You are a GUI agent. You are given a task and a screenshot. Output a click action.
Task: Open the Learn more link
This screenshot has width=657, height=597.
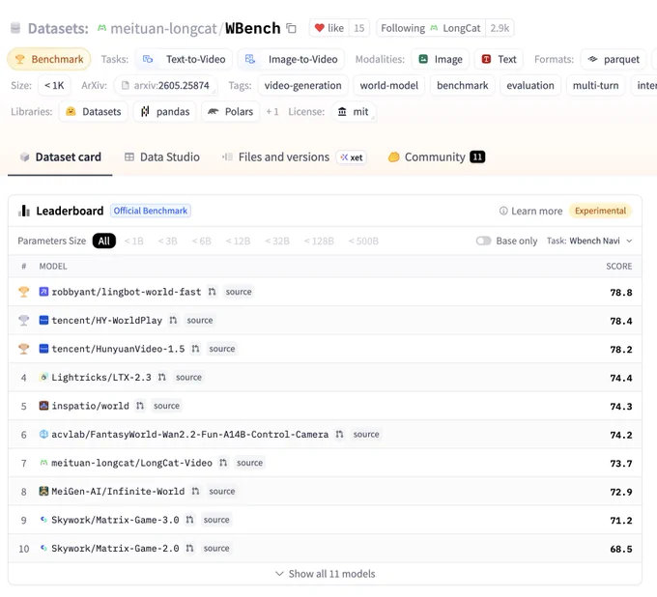(x=530, y=212)
